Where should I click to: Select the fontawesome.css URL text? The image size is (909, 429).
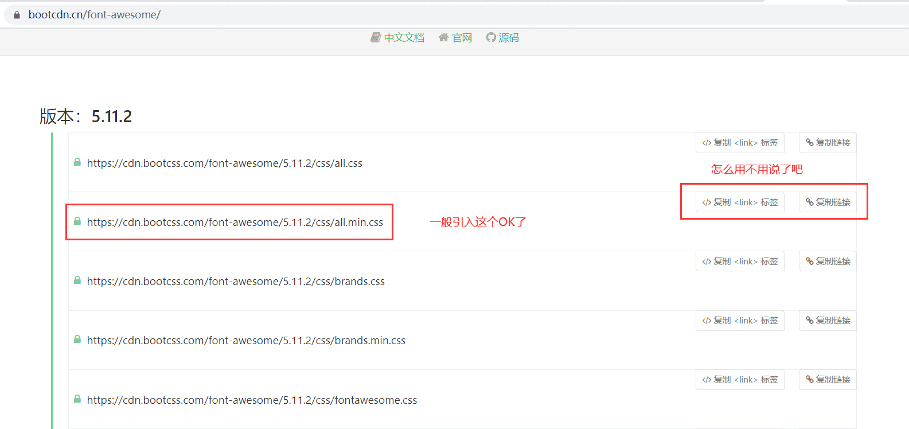[252, 400]
